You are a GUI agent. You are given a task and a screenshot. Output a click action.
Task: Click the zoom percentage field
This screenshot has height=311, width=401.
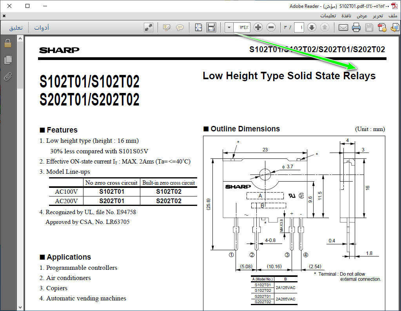pyautogui.click(x=242, y=27)
